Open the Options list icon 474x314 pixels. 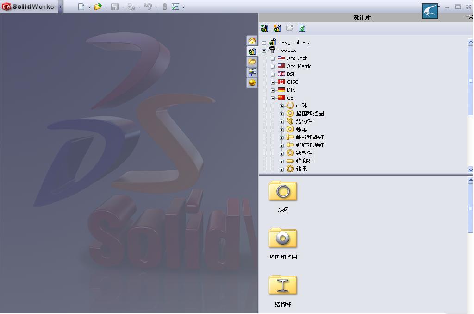click(175, 6)
